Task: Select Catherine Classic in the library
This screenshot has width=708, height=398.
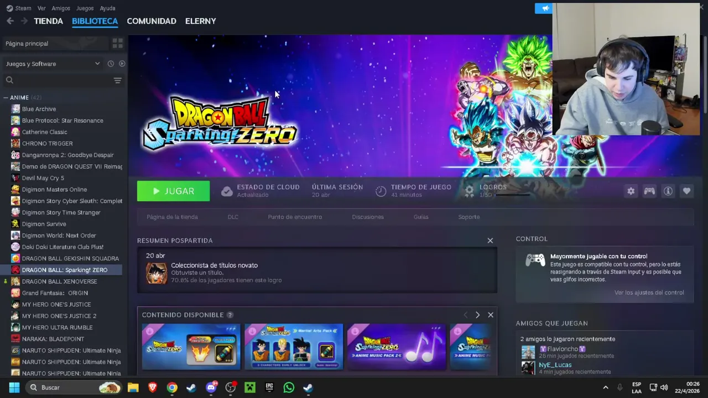Action: (x=44, y=132)
